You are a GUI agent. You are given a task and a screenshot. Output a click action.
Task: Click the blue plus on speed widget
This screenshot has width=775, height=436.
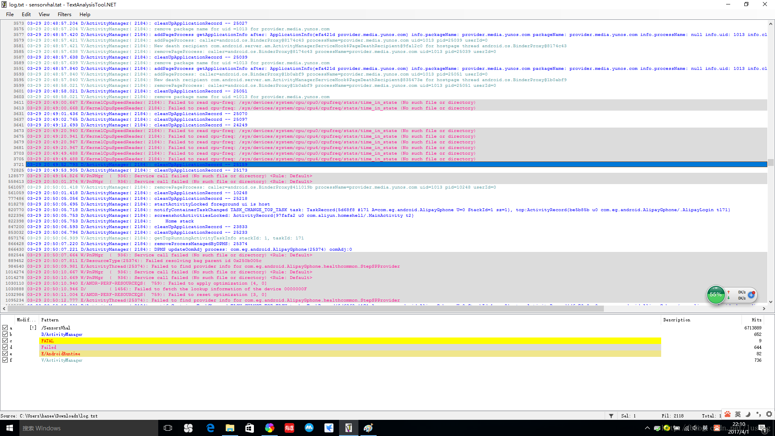pyautogui.click(x=751, y=295)
